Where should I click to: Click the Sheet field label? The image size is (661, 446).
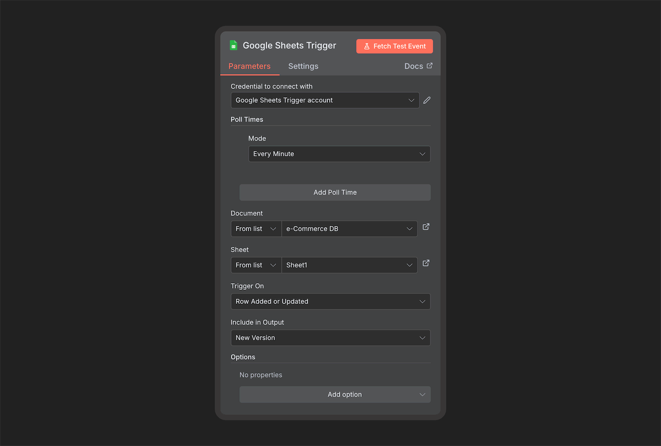point(239,250)
